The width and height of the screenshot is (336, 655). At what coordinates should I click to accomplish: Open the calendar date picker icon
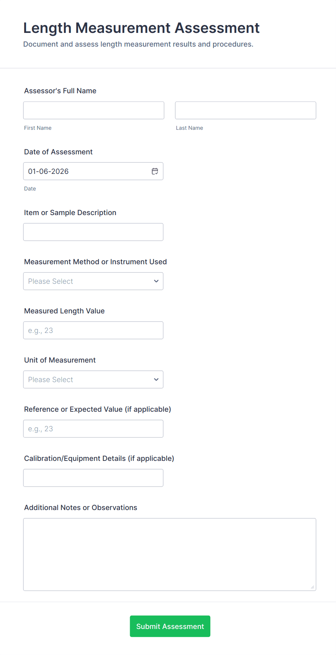[155, 171]
